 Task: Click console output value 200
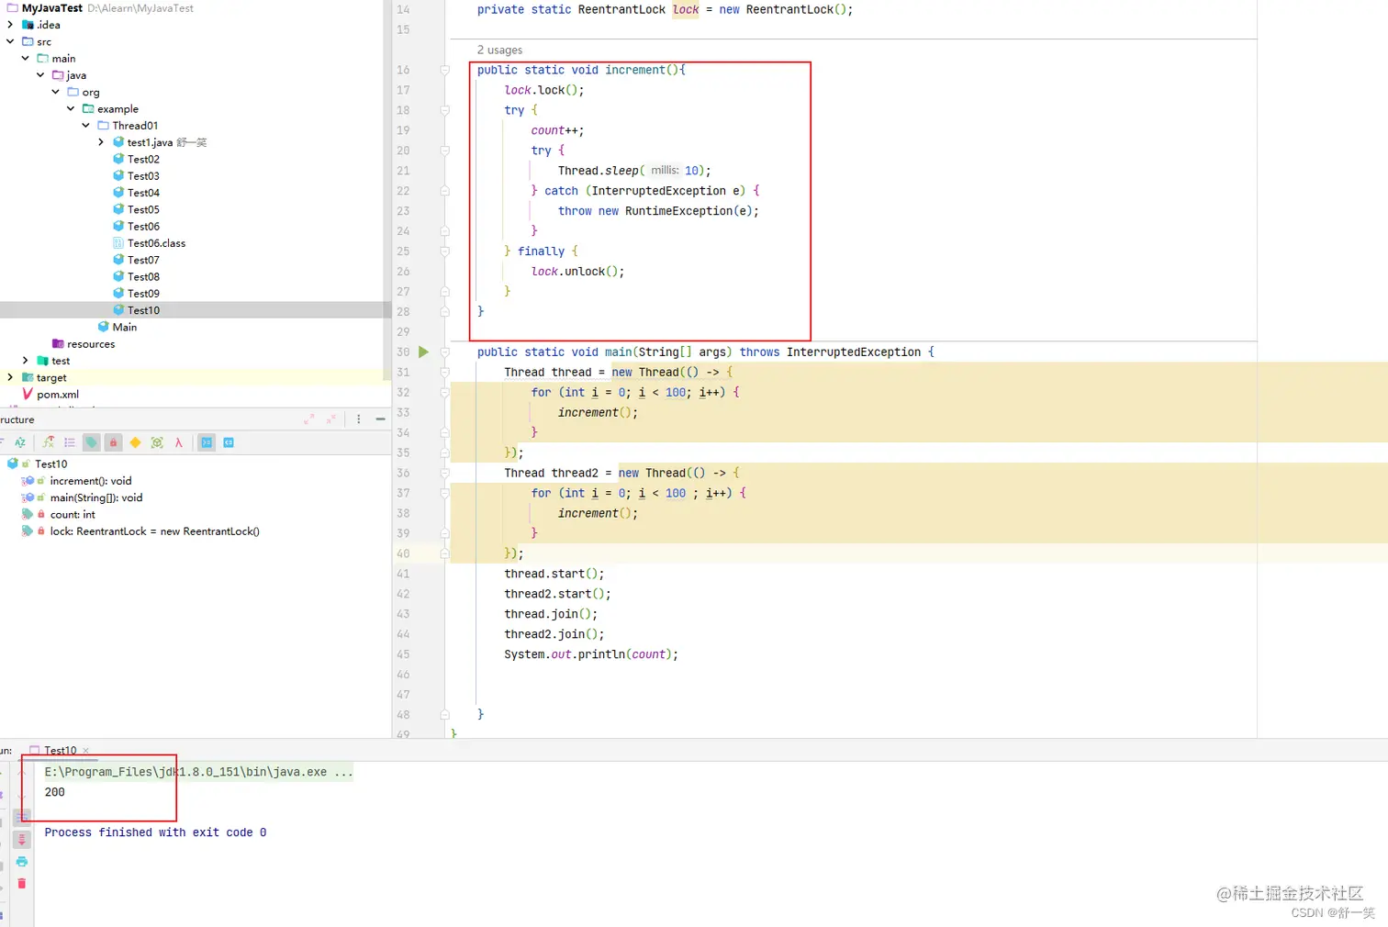(55, 792)
